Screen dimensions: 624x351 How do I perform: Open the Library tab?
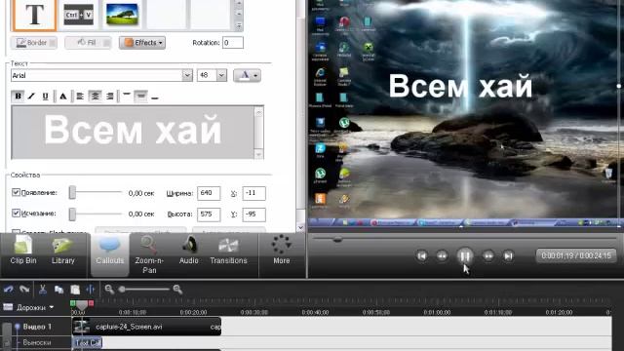coord(62,251)
